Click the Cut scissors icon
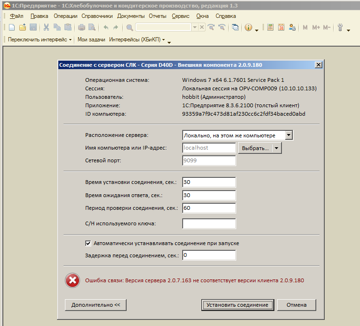The image size is (360, 326). 47,27
